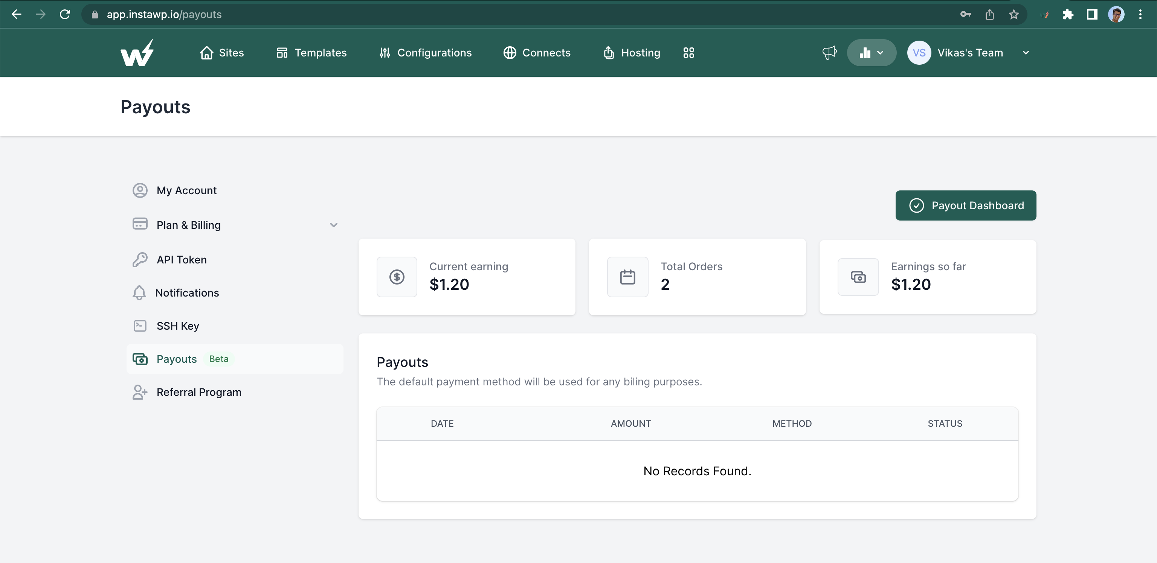
Task: Bookmark this page with star icon
Action: point(1014,14)
